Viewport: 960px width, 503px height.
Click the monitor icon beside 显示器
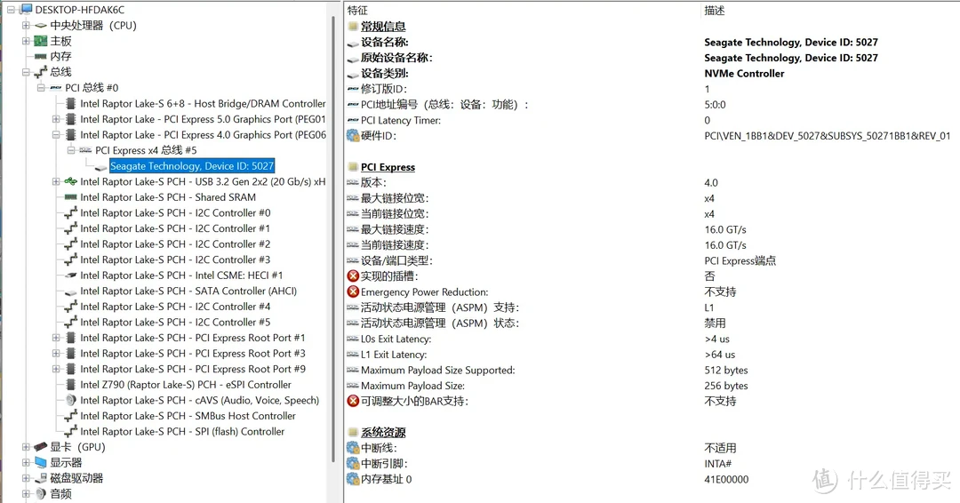click(40, 462)
